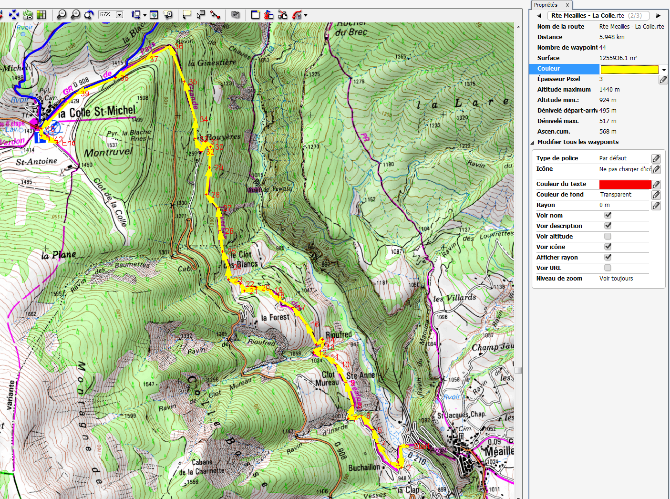Click the route name field in panel header
The image size is (670, 499).
pos(598,16)
